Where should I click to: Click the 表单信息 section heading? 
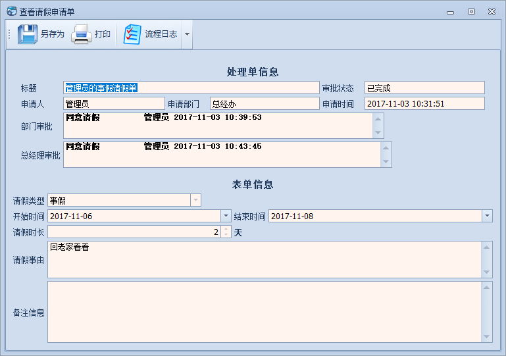pos(253,184)
